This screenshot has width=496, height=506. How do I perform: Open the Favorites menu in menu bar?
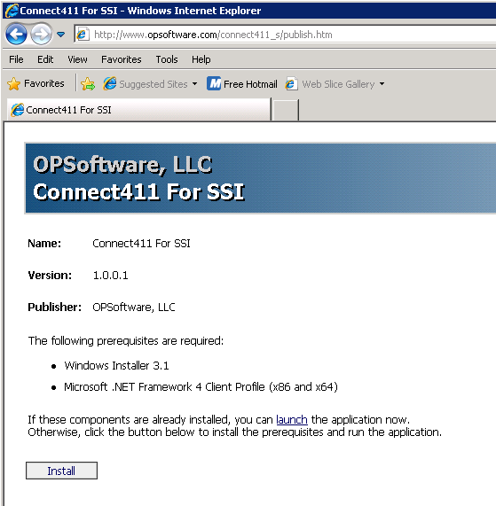[x=122, y=59]
